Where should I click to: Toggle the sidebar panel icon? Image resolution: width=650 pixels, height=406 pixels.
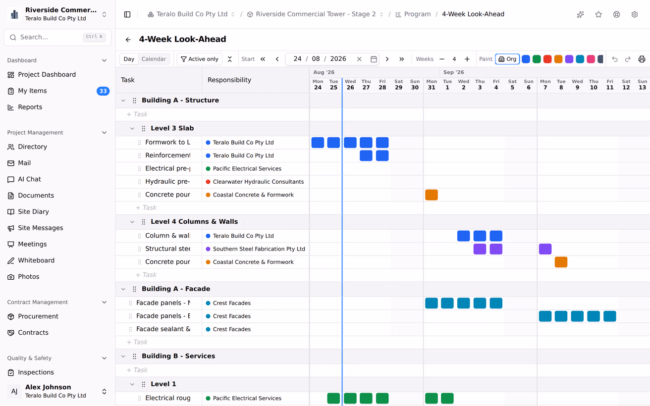127,14
